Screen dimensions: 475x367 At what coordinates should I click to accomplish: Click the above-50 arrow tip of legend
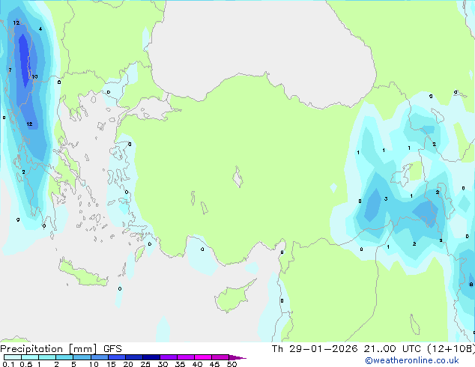[x=237, y=357]
